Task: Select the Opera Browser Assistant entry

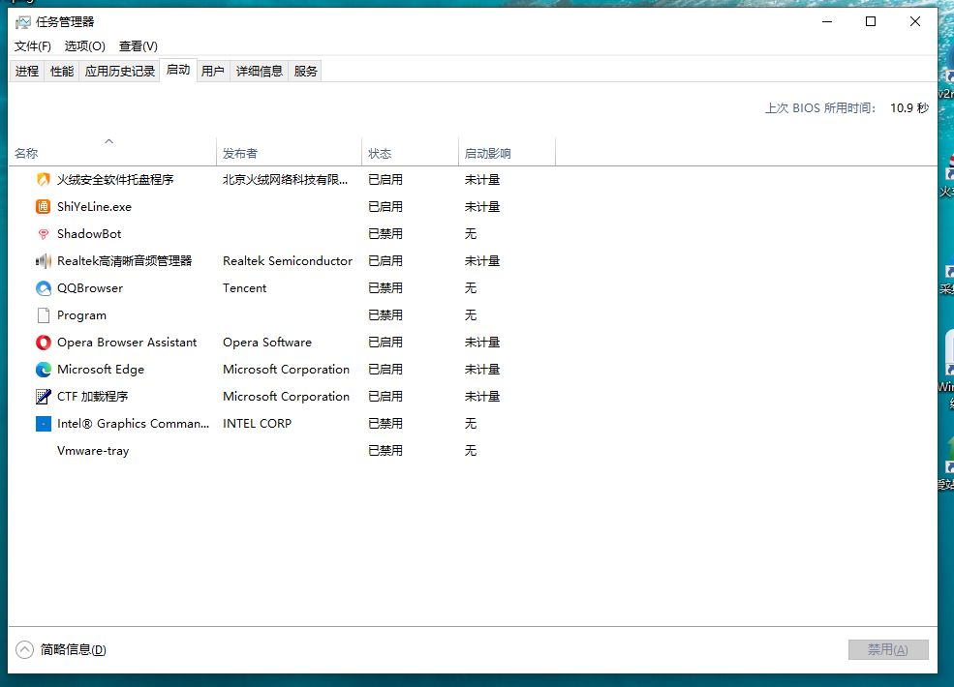Action: coord(127,343)
